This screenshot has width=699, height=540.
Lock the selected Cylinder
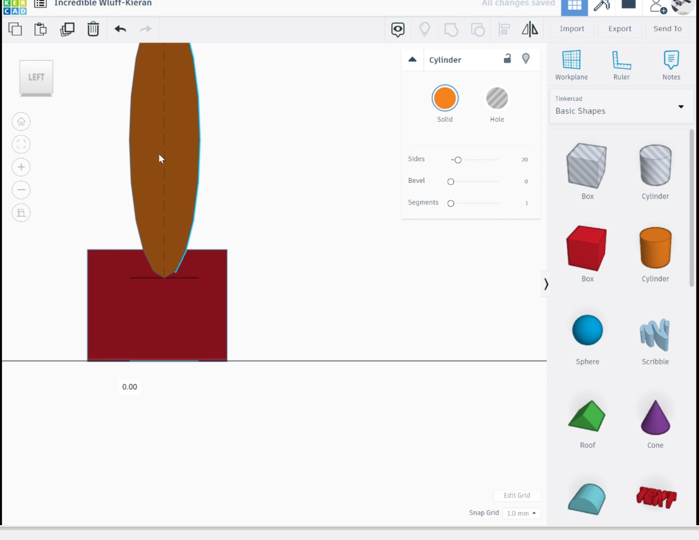point(507,59)
